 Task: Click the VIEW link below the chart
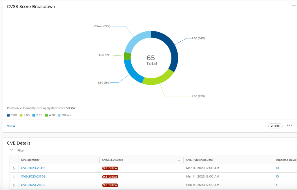tap(11, 126)
